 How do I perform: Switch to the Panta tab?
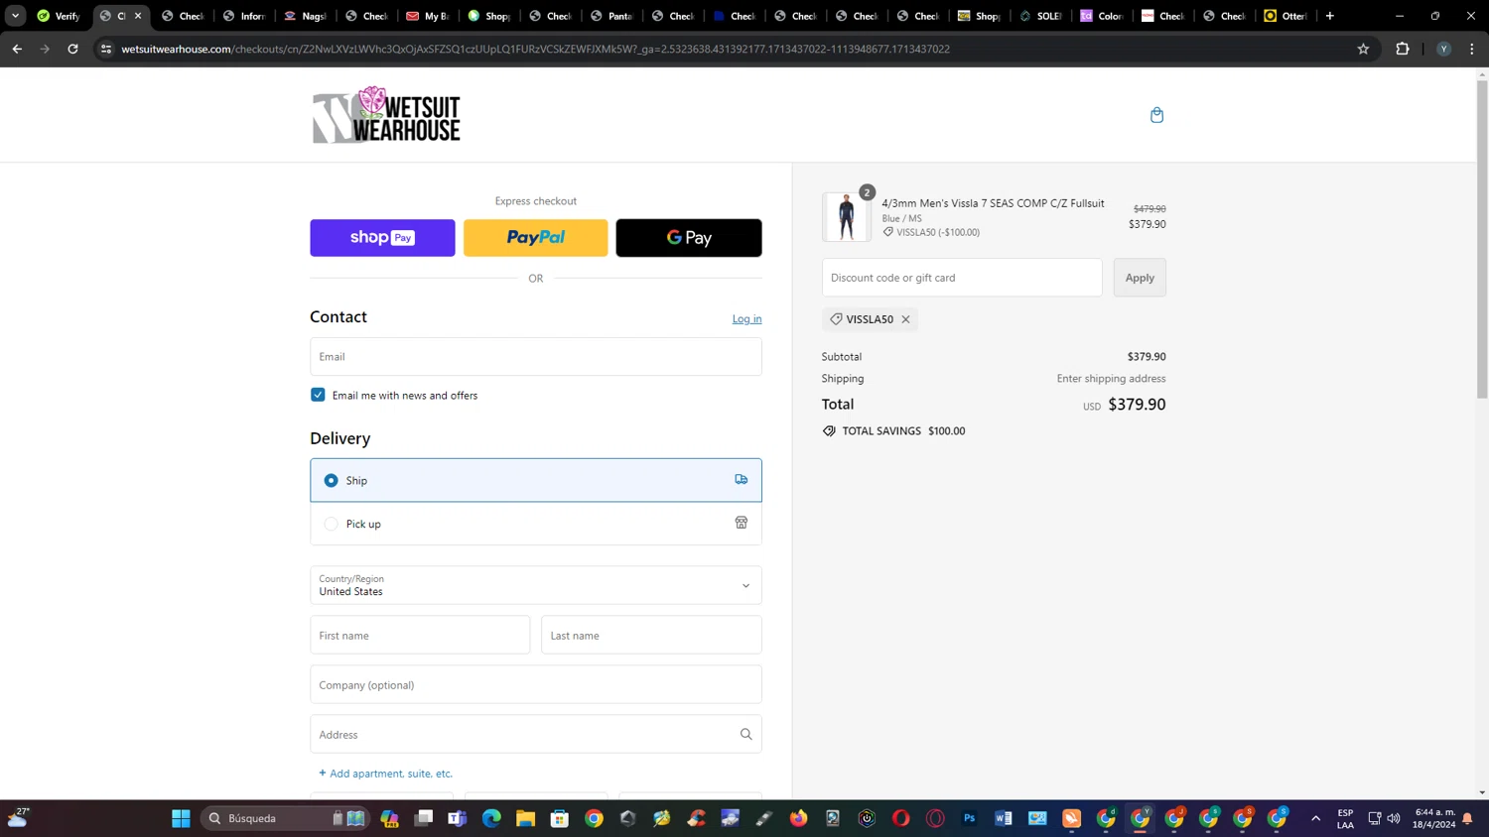[x=612, y=16]
